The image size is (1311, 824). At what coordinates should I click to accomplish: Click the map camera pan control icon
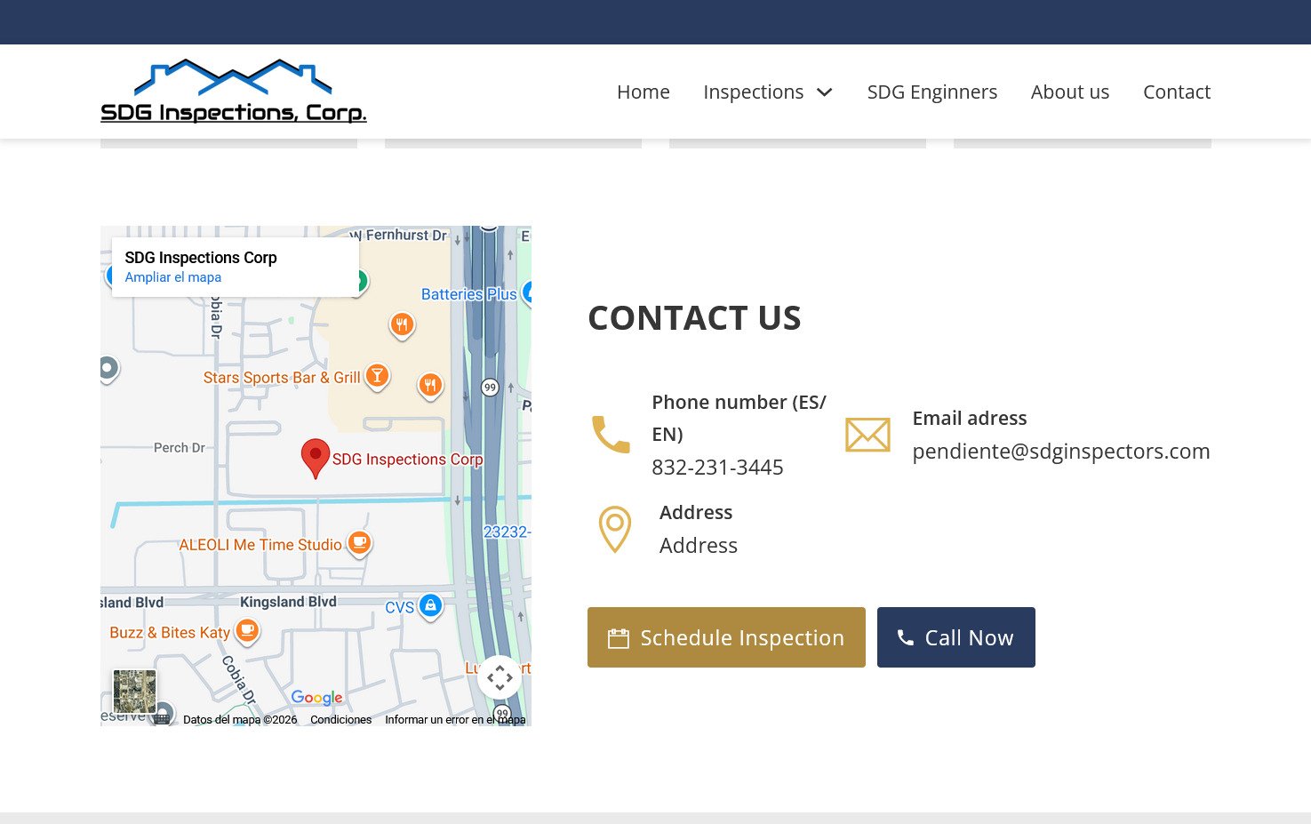click(500, 678)
